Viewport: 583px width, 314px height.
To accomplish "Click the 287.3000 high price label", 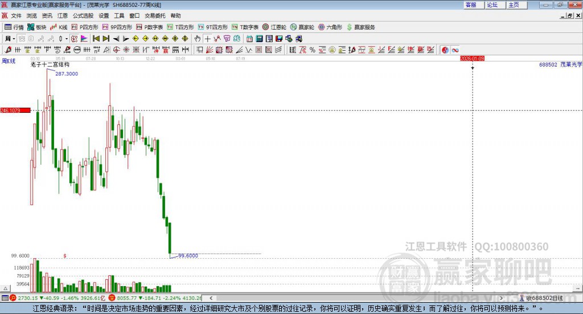I will pyautogui.click(x=67, y=74).
